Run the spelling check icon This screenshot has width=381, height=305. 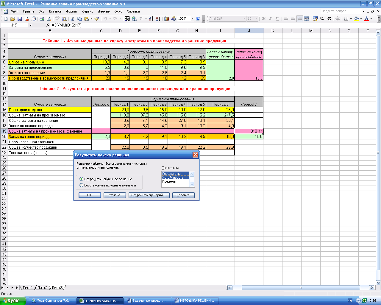click(57, 19)
